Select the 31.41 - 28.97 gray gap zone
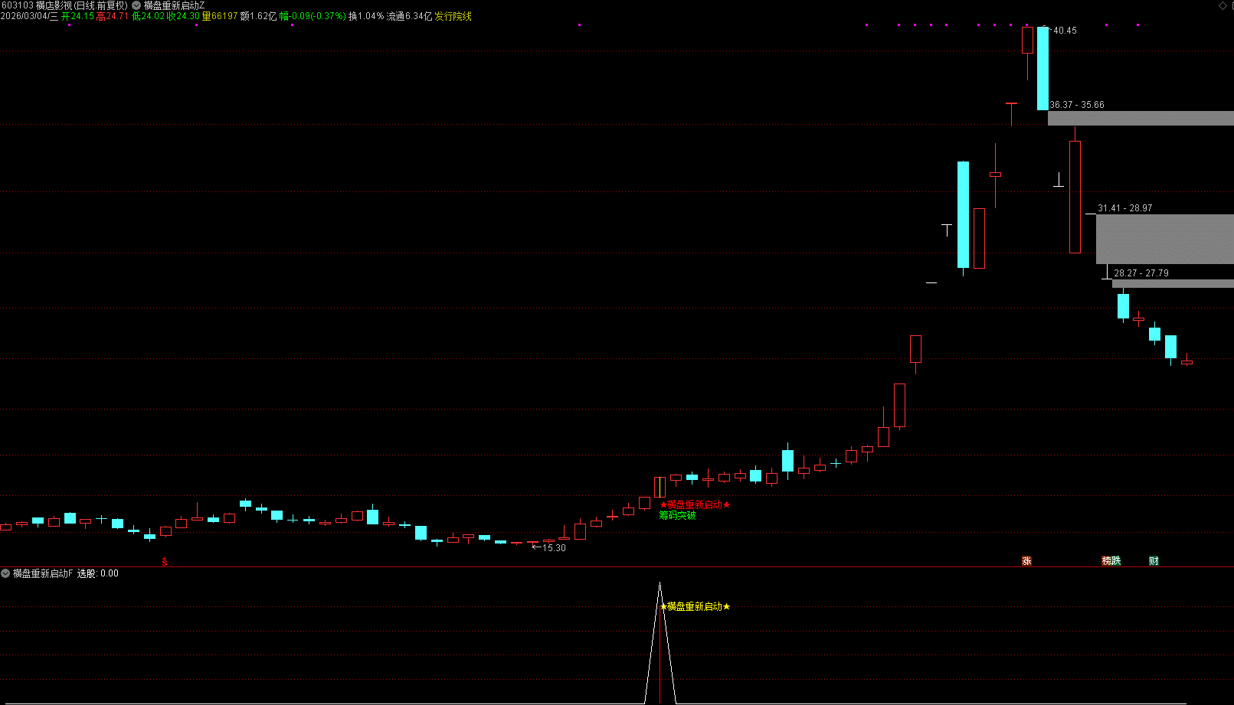 coord(1164,239)
